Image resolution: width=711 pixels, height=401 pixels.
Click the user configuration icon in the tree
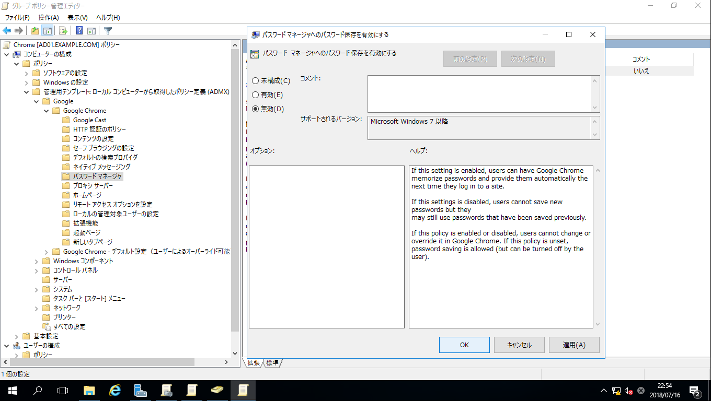[17, 346]
